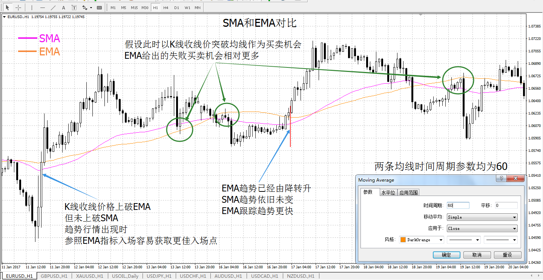Click the DarkOrange color swatch
Image resolution: width=543 pixels, height=280 pixels.
pos(403,240)
